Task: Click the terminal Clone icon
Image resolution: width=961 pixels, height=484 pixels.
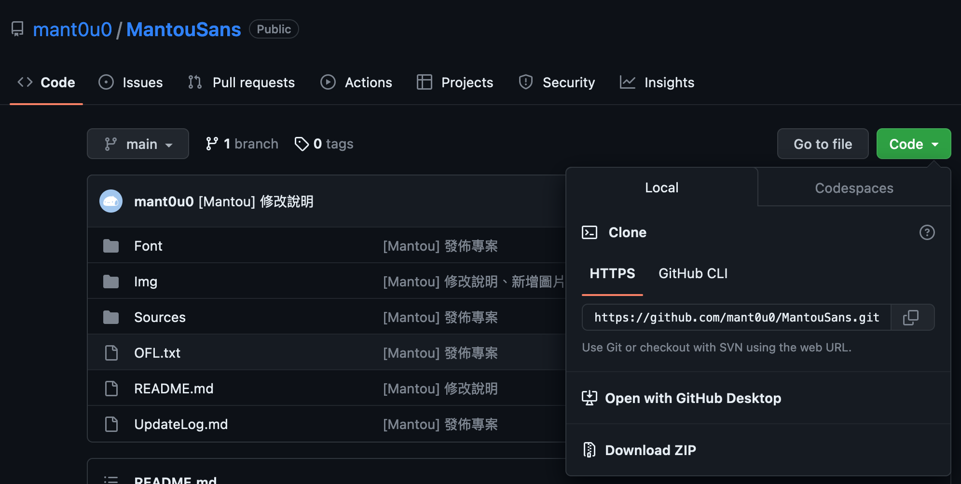Action: point(590,232)
